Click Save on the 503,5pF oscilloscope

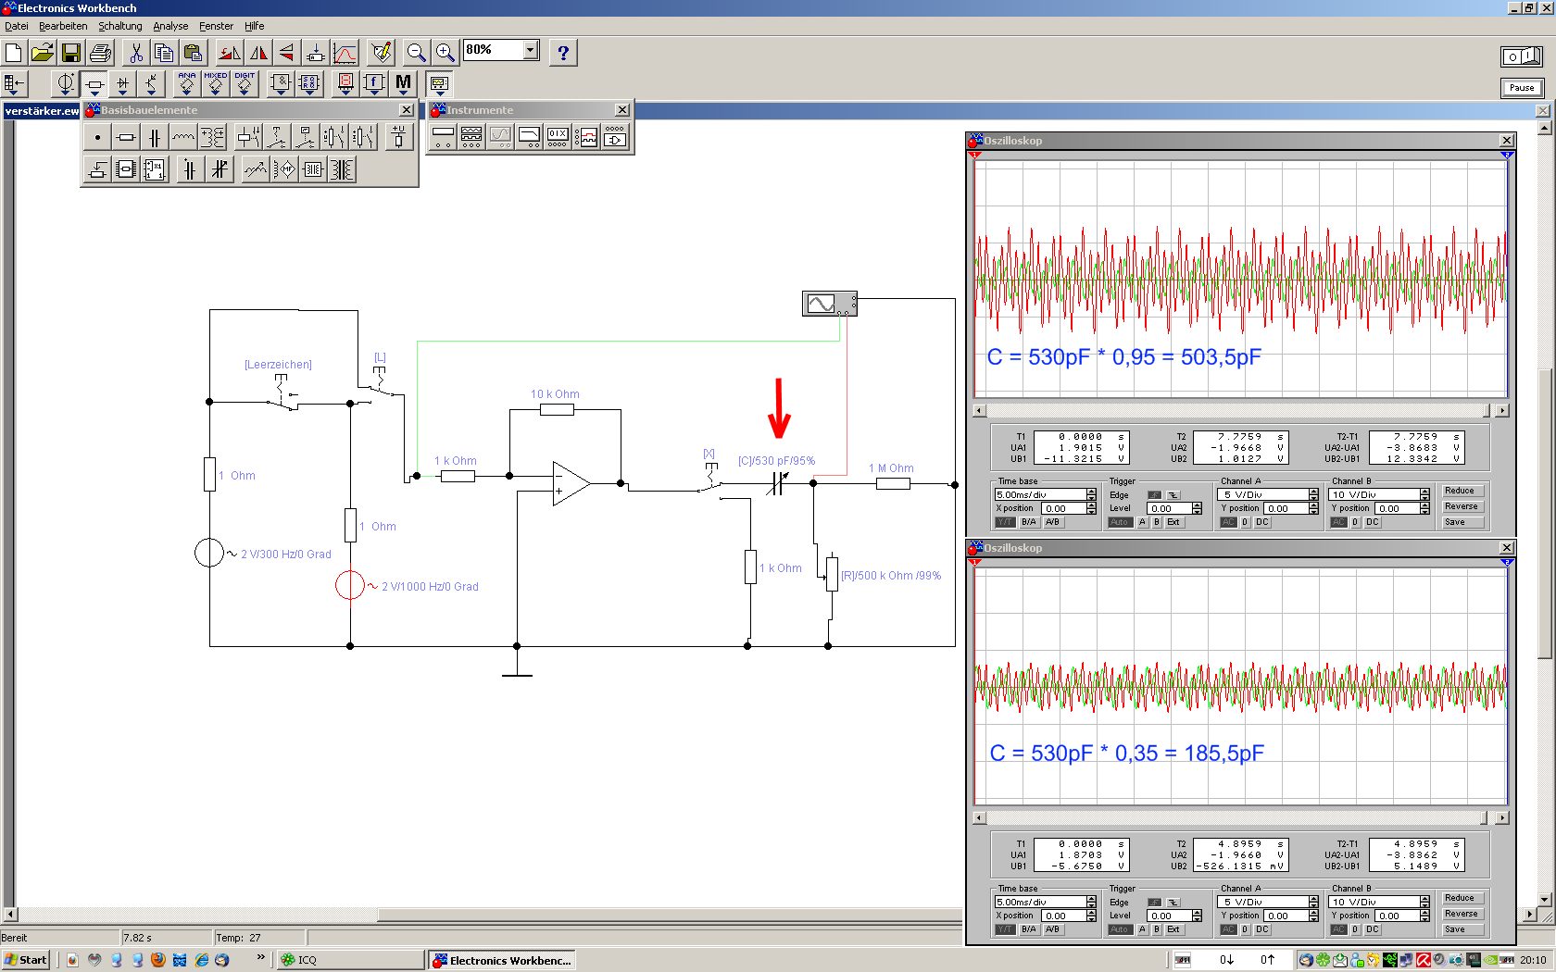click(1462, 522)
